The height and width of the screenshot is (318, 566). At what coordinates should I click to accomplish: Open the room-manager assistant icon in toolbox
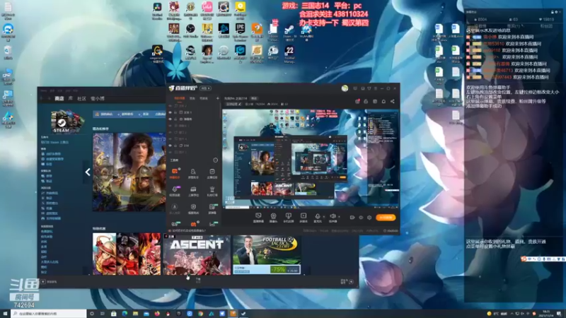coord(193,172)
